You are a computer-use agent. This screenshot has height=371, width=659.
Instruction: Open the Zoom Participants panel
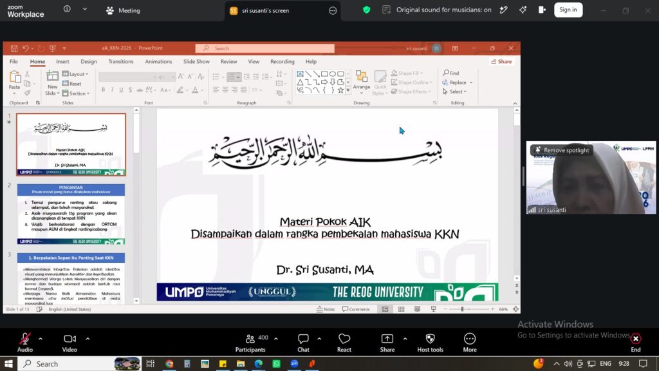tap(250, 343)
